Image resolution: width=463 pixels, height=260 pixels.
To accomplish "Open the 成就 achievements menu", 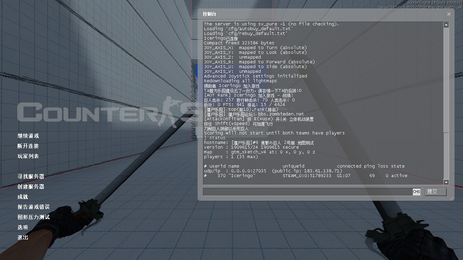I will tap(23, 197).
